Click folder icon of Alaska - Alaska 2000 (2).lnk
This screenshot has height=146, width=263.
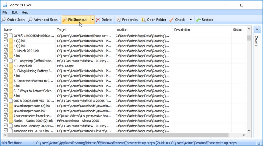pyautogui.click(x=11, y=121)
